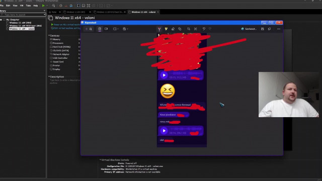Open the File menu in VMware

point(2,6)
